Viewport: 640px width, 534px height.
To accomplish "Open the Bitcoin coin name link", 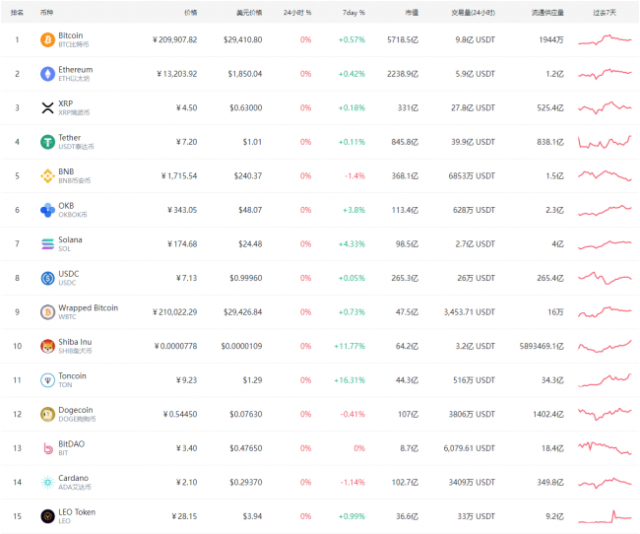I will pyautogui.click(x=71, y=35).
